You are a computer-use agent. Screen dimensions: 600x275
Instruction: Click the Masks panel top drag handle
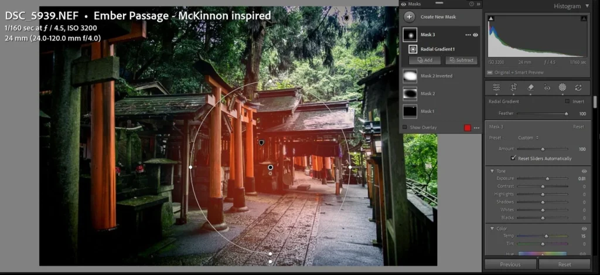(x=439, y=2)
